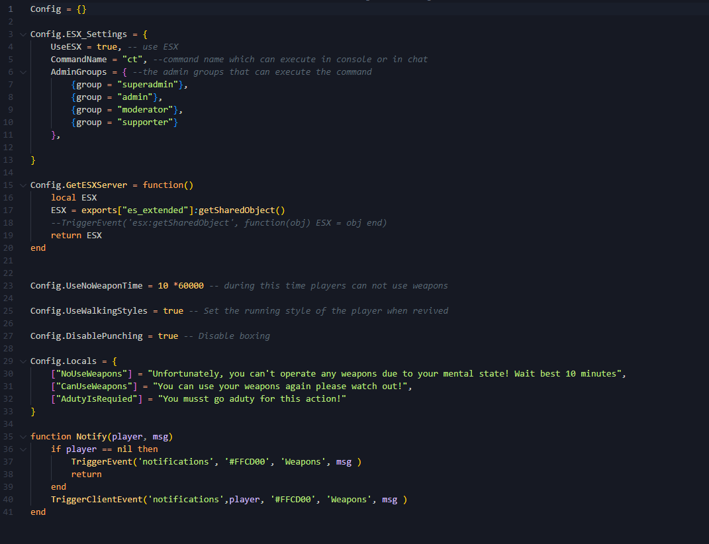Image resolution: width=709 pixels, height=544 pixels.
Task: Click 'AdminGroups' on line 6
Action: (79, 72)
